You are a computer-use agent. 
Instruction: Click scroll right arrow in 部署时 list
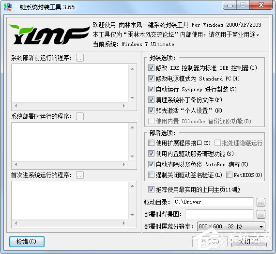tap(124, 164)
